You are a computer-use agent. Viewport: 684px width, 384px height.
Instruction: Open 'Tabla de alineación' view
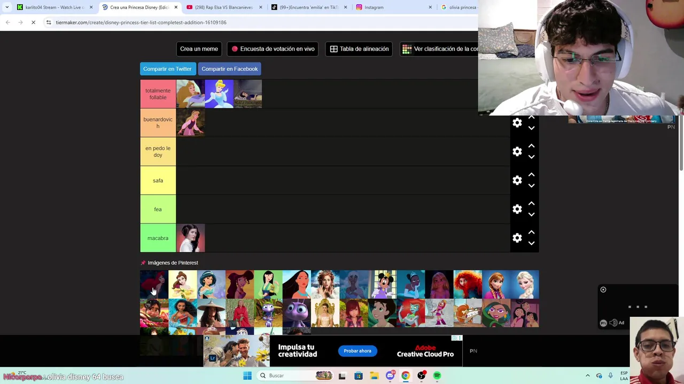pos(359,49)
